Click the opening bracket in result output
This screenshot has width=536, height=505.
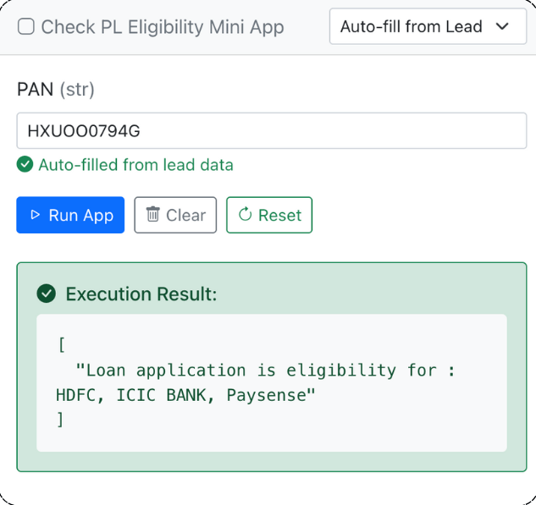coord(62,345)
